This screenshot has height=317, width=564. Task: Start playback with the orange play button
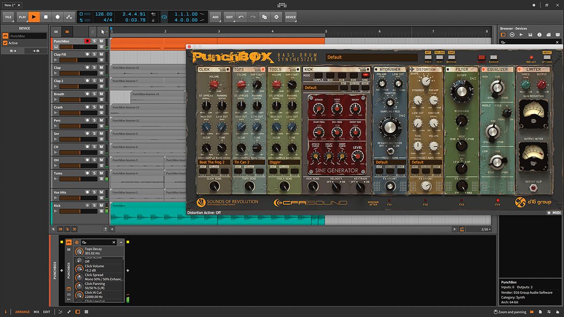tap(34, 17)
